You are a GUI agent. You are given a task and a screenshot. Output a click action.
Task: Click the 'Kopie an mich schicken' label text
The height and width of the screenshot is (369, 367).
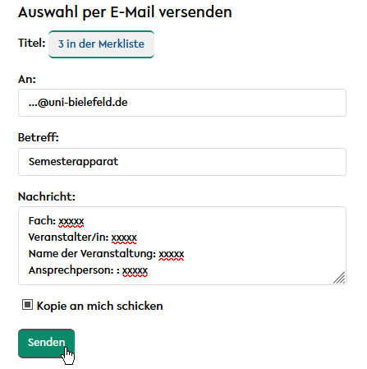tap(100, 306)
